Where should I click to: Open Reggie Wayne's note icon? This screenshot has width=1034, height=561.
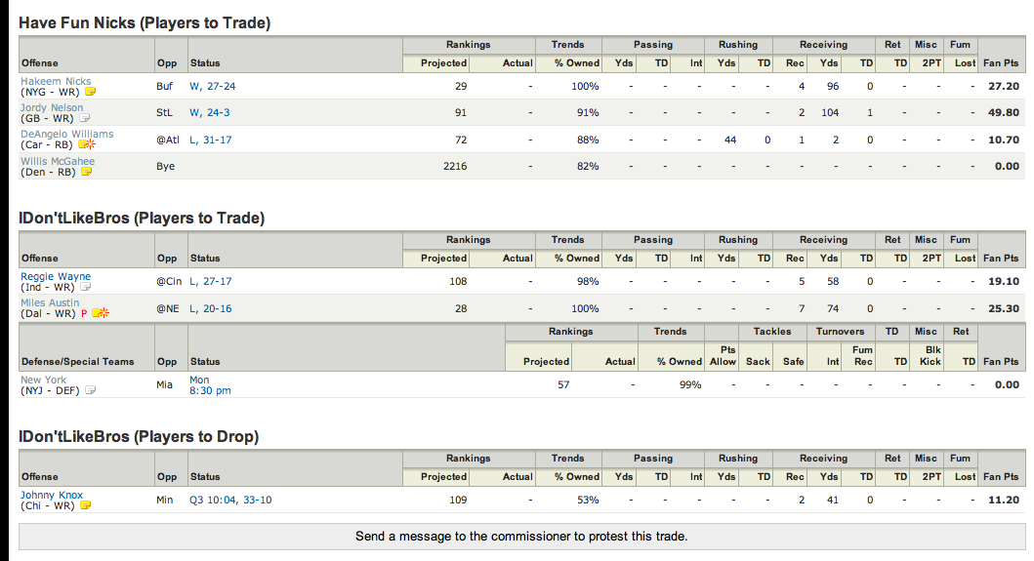click(x=85, y=287)
